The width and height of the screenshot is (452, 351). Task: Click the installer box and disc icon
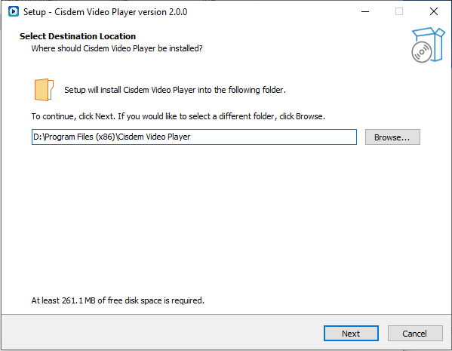pos(428,45)
